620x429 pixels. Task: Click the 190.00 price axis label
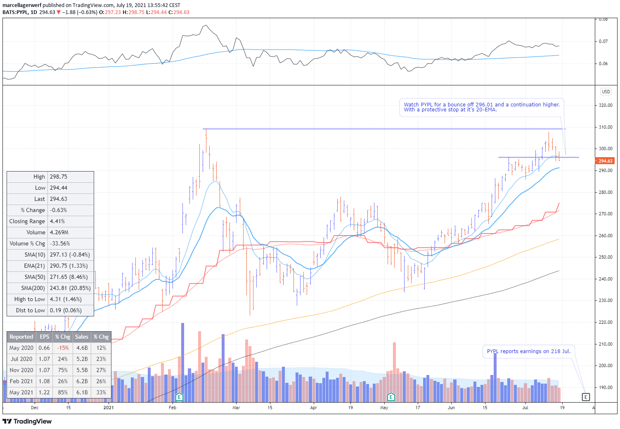[x=606, y=387]
